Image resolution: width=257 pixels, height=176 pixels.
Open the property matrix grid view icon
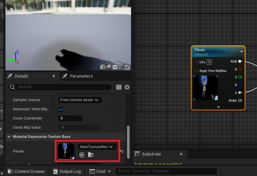(x=119, y=87)
